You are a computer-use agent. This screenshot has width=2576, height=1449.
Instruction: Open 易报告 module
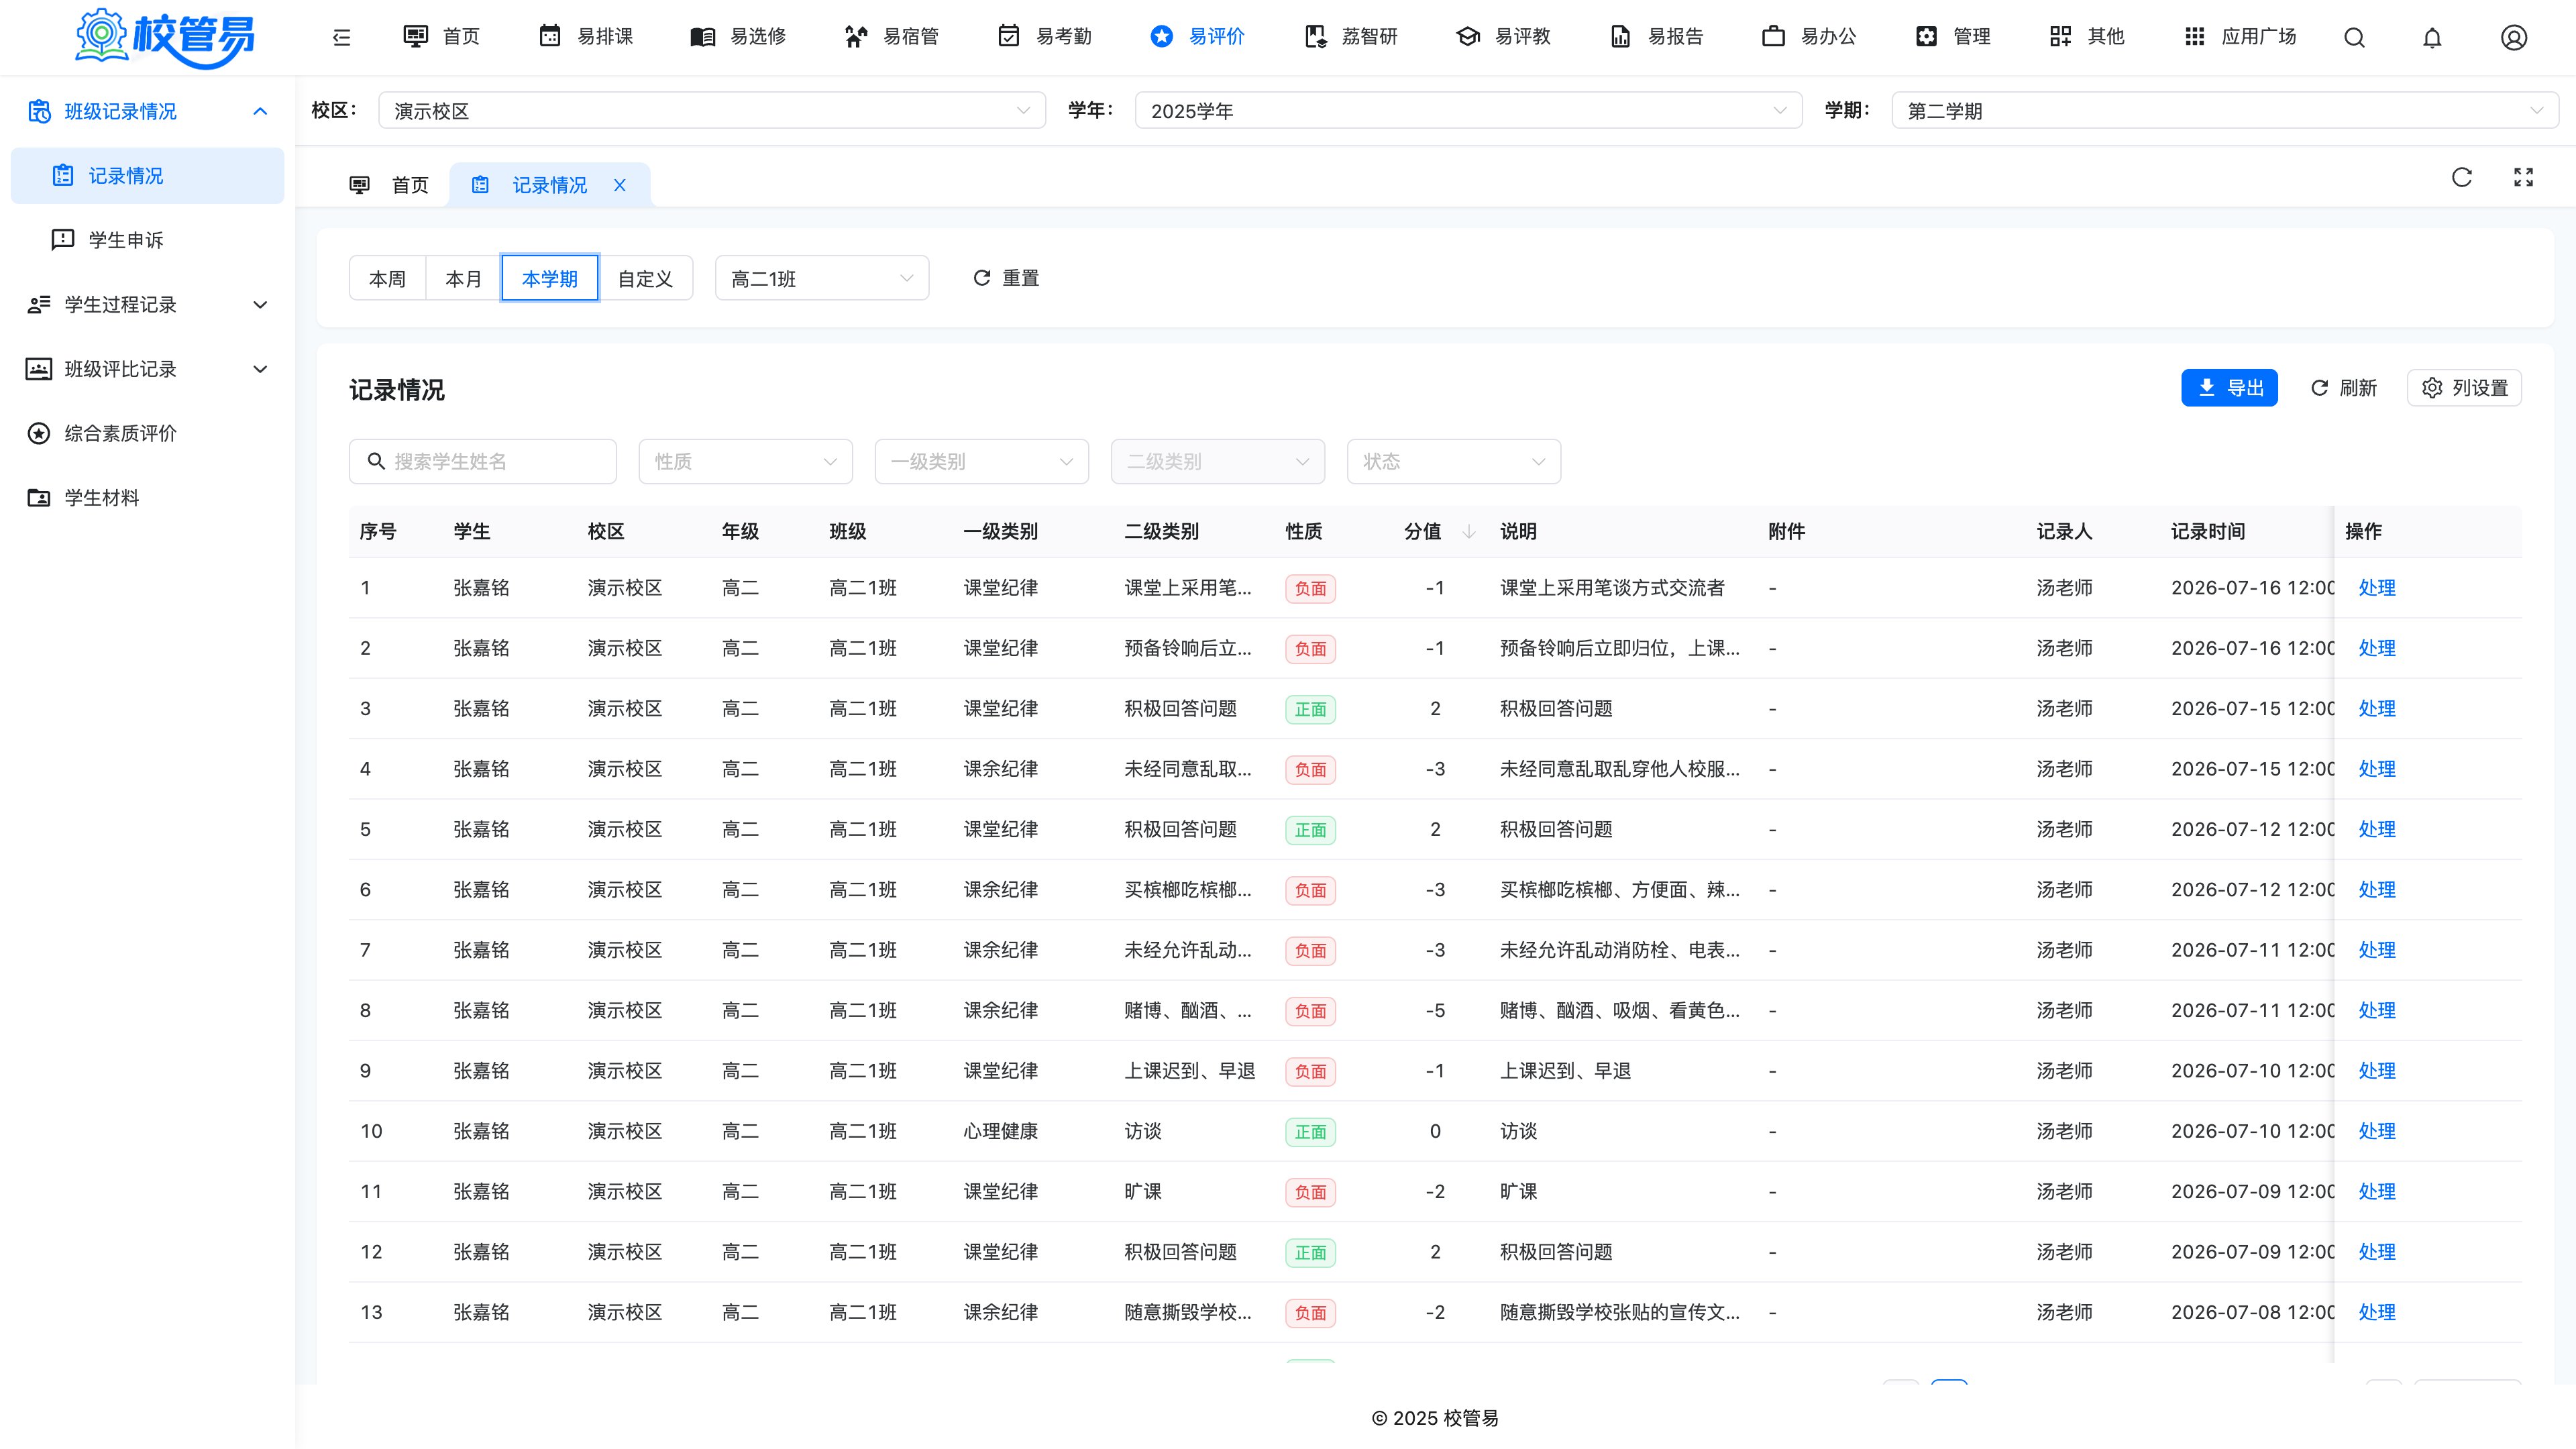(1657, 37)
